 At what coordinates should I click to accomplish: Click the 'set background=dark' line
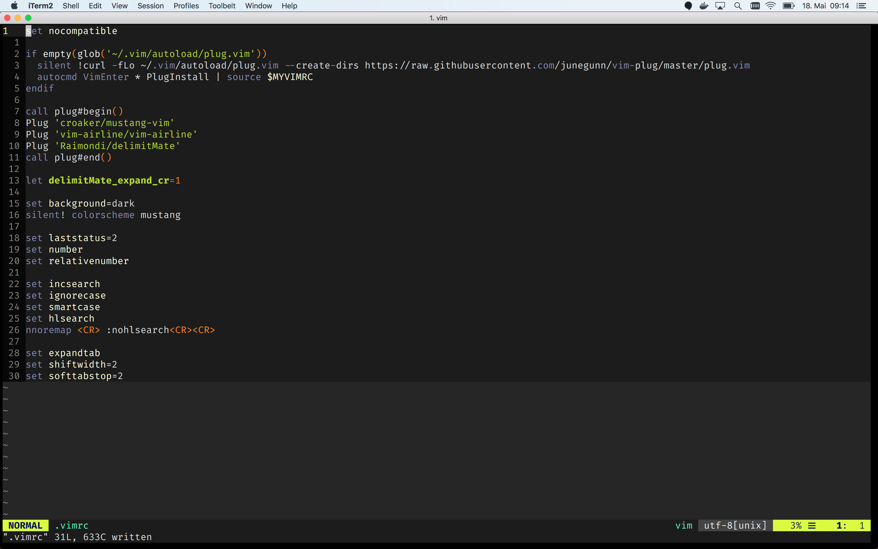click(x=80, y=203)
